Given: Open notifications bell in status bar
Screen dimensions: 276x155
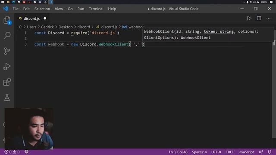Looking at the screenshot, I should pos(270,152).
